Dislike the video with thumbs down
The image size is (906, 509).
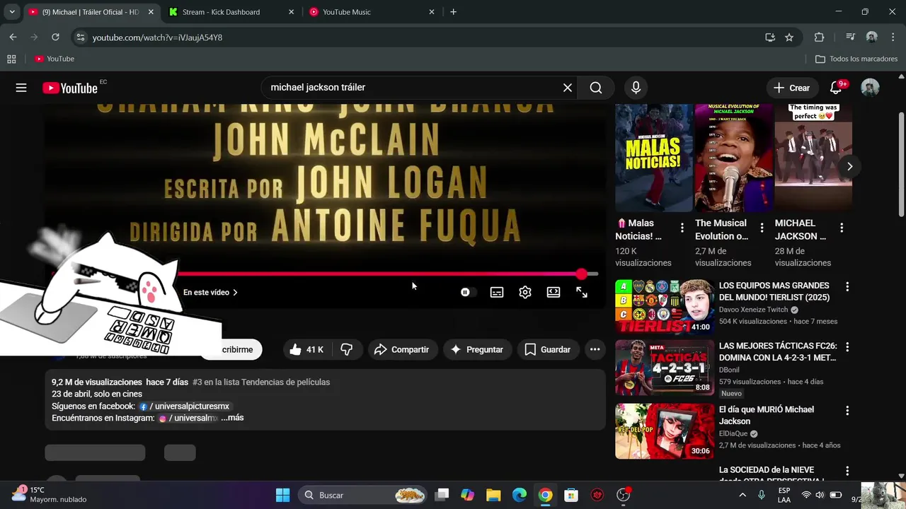click(347, 349)
